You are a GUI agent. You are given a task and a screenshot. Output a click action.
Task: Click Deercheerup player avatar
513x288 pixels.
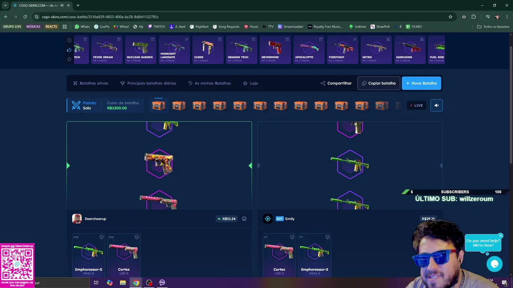[x=77, y=218]
